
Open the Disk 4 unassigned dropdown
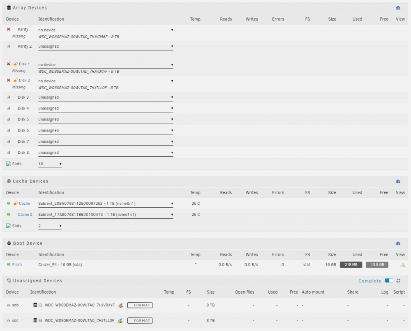pyautogui.click(x=106, y=108)
